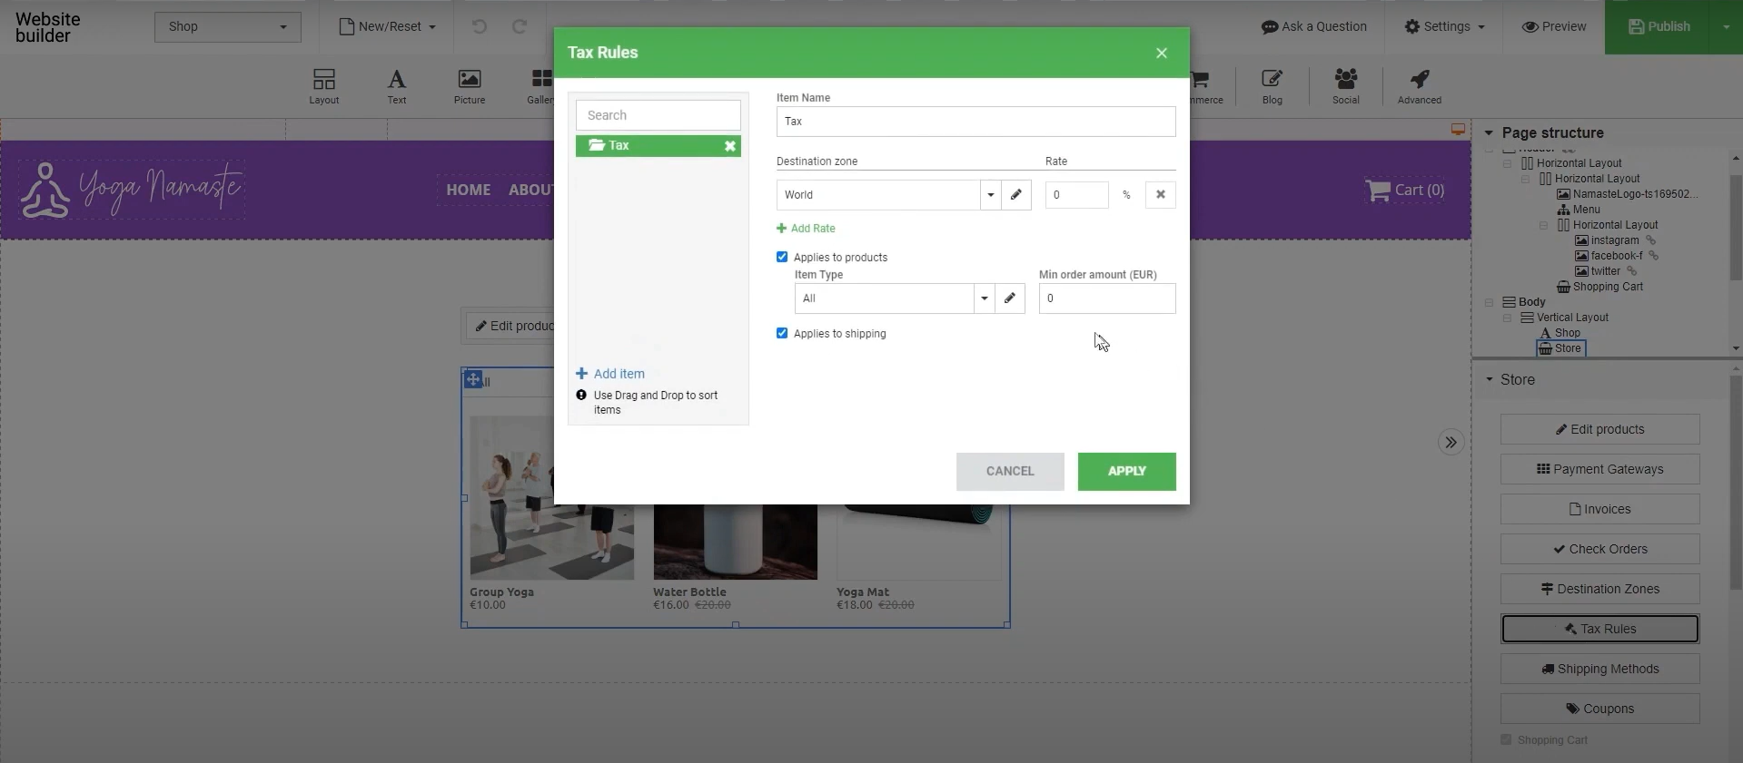Expand the Item Type All dropdown
This screenshot has width=1743, height=763.
[x=984, y=298]
